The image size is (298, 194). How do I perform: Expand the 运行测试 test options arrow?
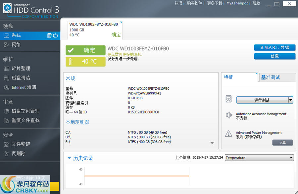[291, 99]
